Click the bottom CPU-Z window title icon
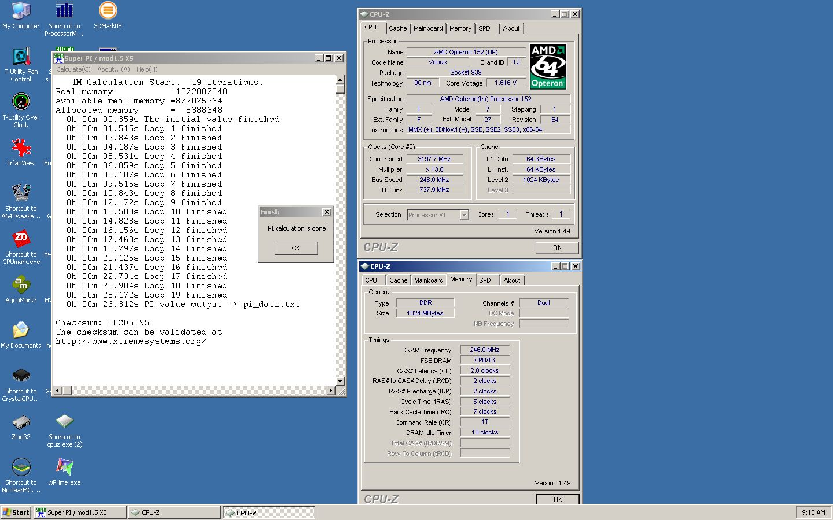 [364, 266]
